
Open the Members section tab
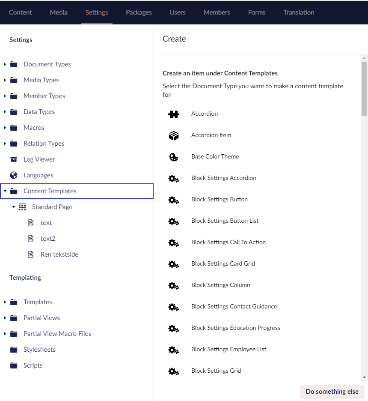[217, 12]
